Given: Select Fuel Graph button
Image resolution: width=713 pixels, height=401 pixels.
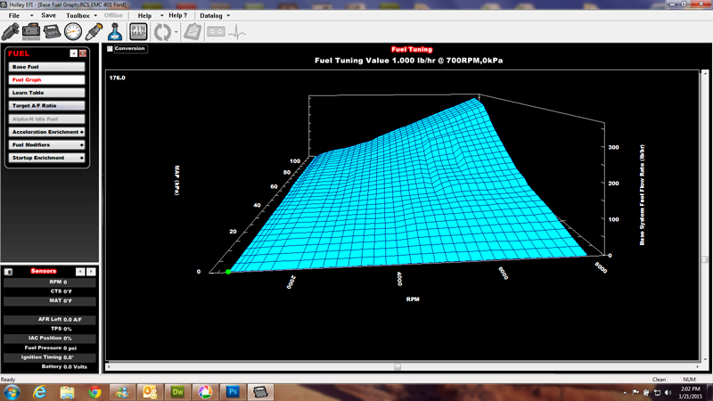Looking at the screenshot, I should (x=46, y=79).
